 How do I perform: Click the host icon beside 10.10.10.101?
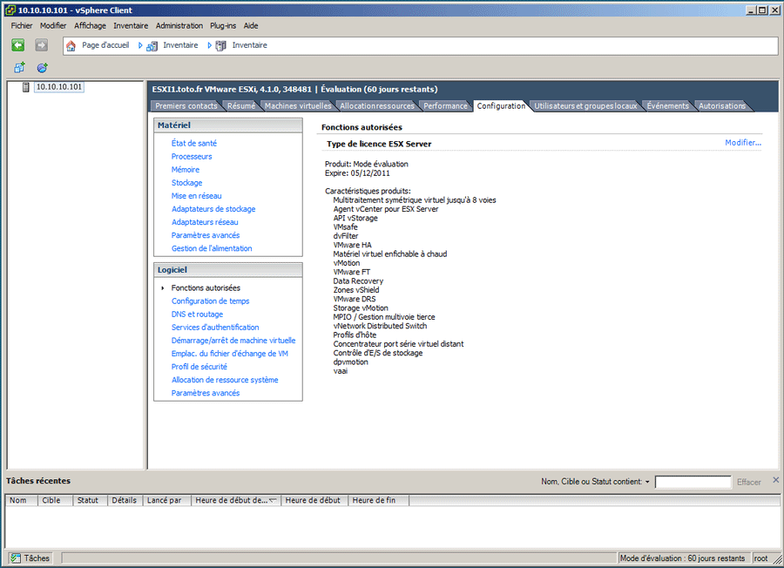26,87
